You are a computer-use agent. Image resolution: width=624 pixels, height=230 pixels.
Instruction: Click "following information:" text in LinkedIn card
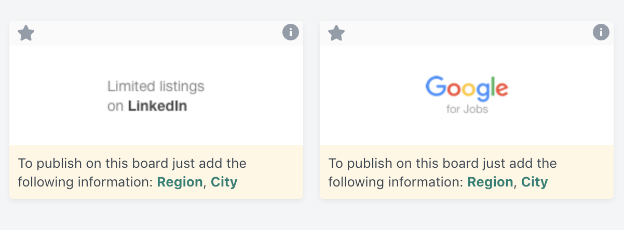85,182
